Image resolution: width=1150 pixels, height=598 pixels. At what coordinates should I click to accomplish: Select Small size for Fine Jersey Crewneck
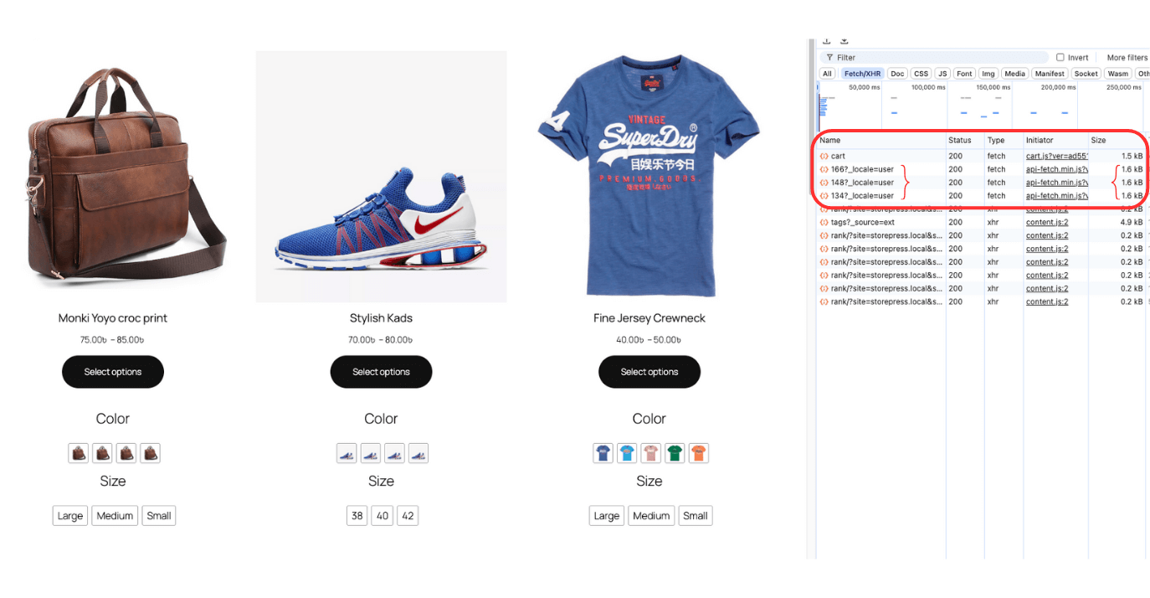click(695, 516)
